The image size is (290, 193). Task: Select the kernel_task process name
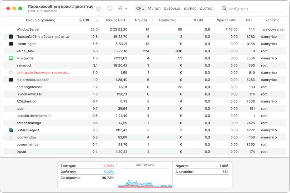click(26, 51)
